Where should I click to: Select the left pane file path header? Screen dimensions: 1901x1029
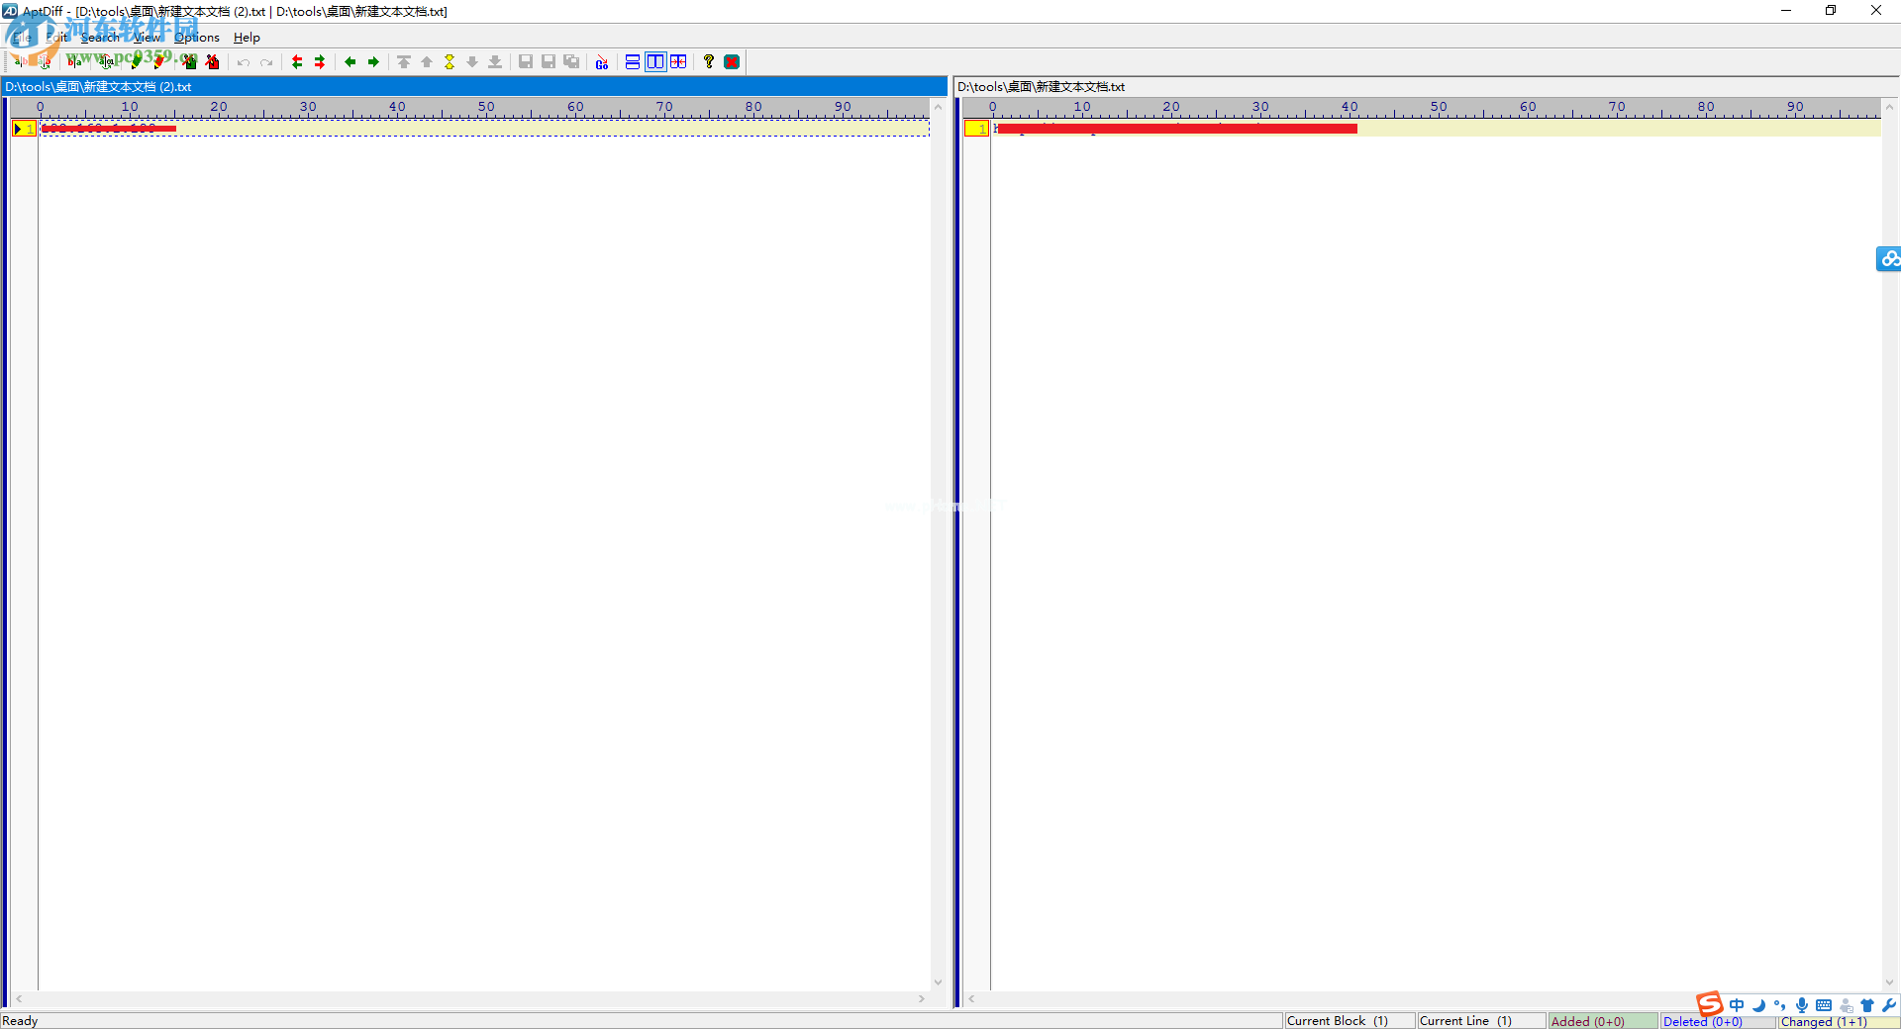pos(474,87)
